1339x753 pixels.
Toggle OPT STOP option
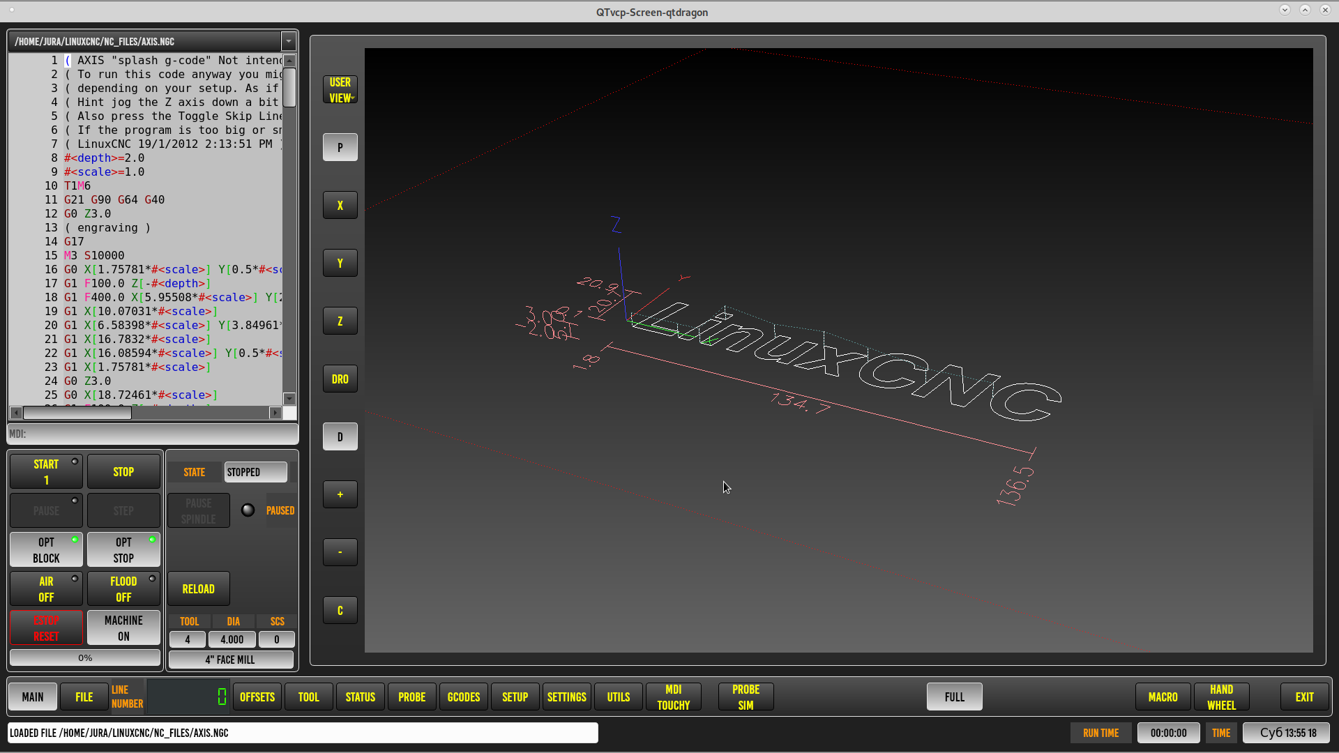tap(123, 550)
